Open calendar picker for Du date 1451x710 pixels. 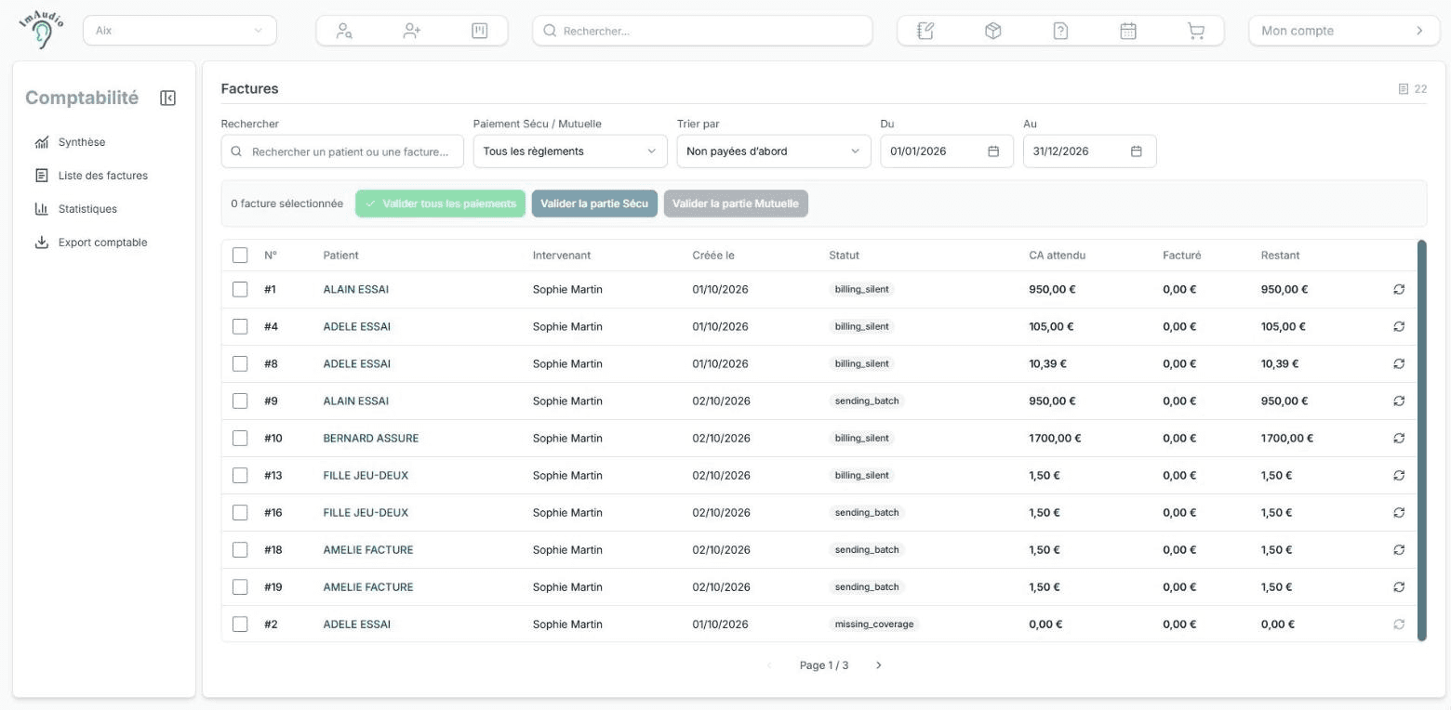[x=993, y=151]
